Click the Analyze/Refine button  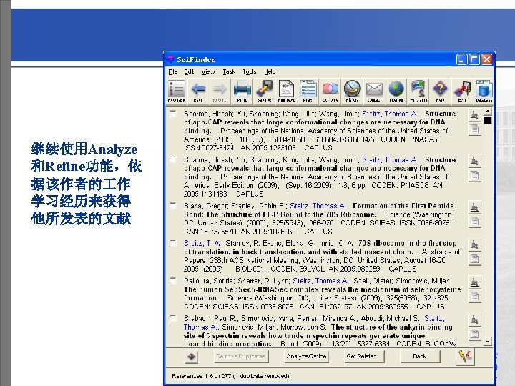(x=306, y=357)
